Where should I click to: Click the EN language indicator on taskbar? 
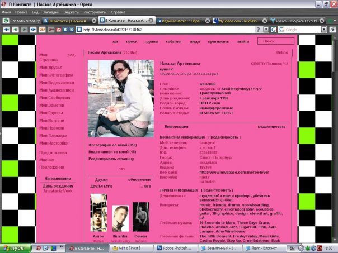coord(292,248)
